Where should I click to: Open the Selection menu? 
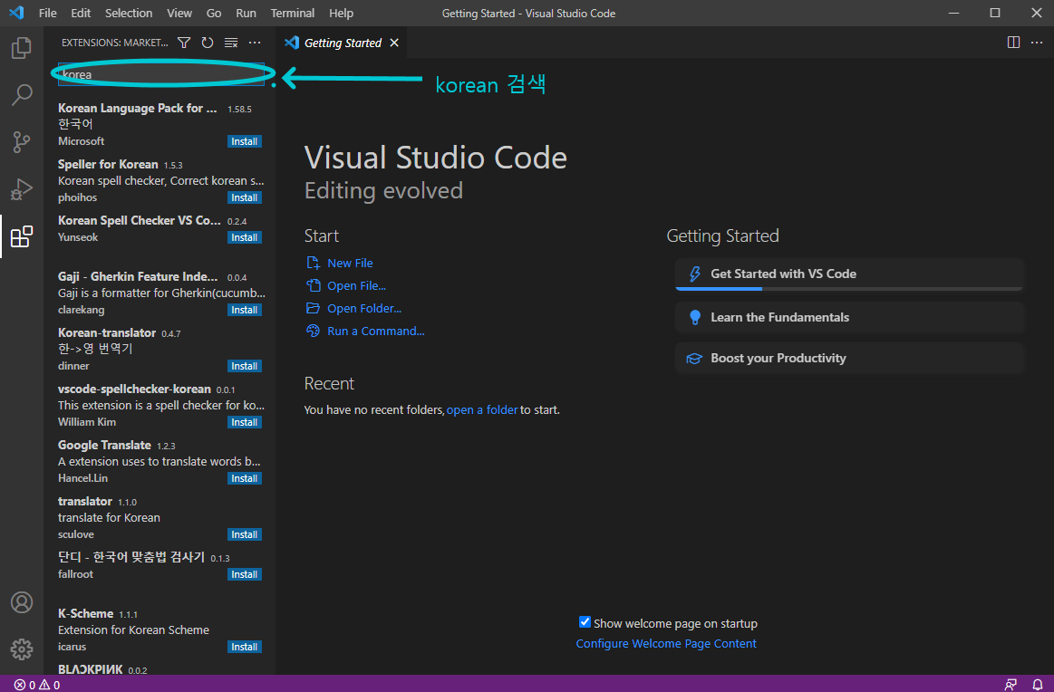coord(129,13)
